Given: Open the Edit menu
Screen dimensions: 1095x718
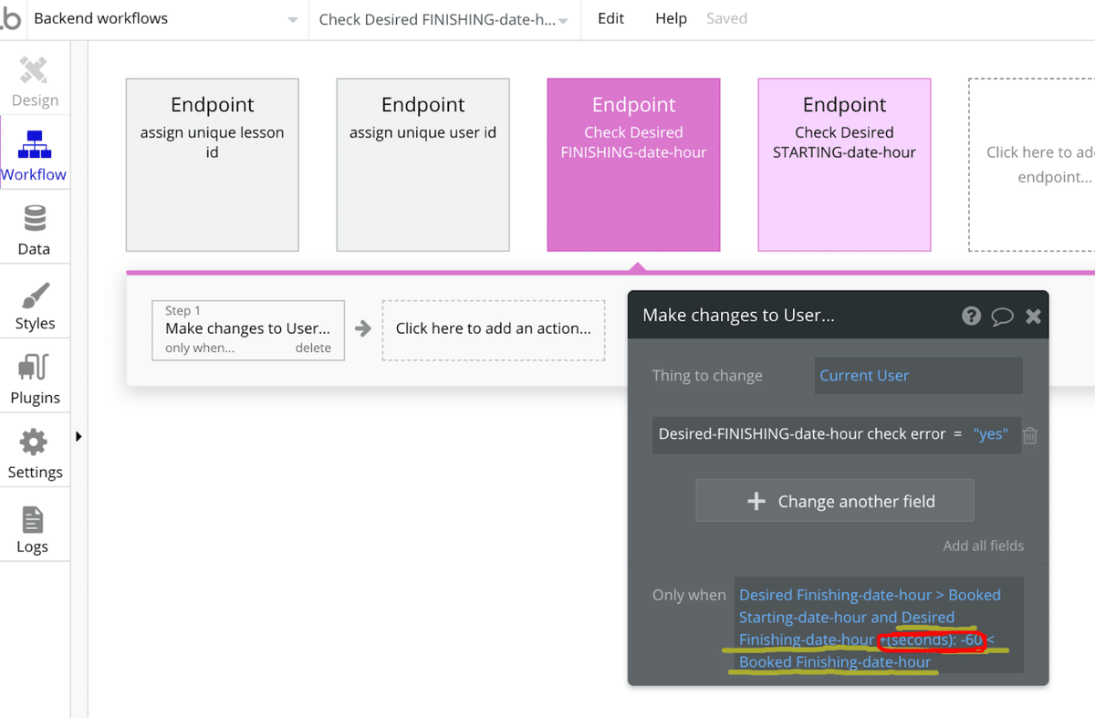Looking at the screenshot, I should tap(610, 18).
